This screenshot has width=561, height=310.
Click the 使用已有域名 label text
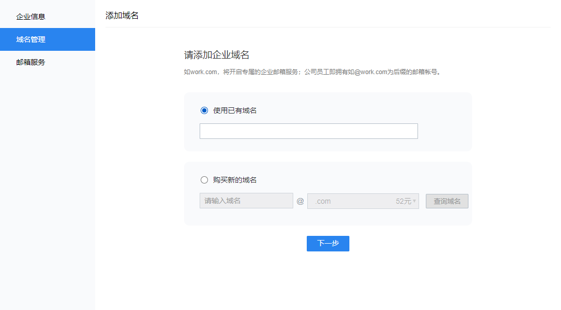coord(235,110)
